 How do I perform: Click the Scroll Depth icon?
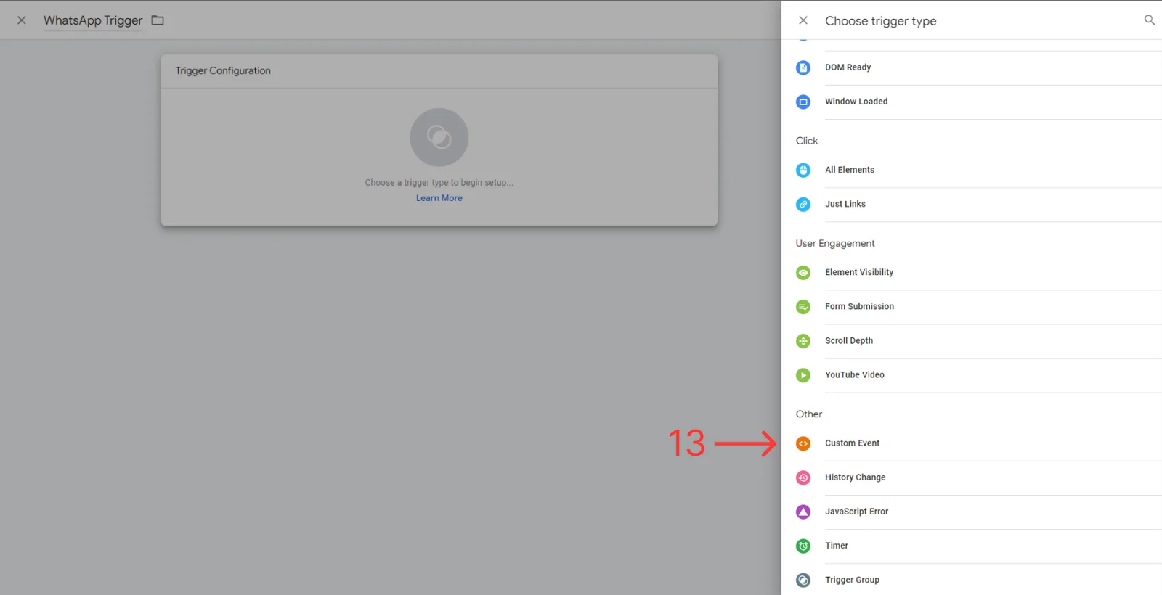(803, 341)
